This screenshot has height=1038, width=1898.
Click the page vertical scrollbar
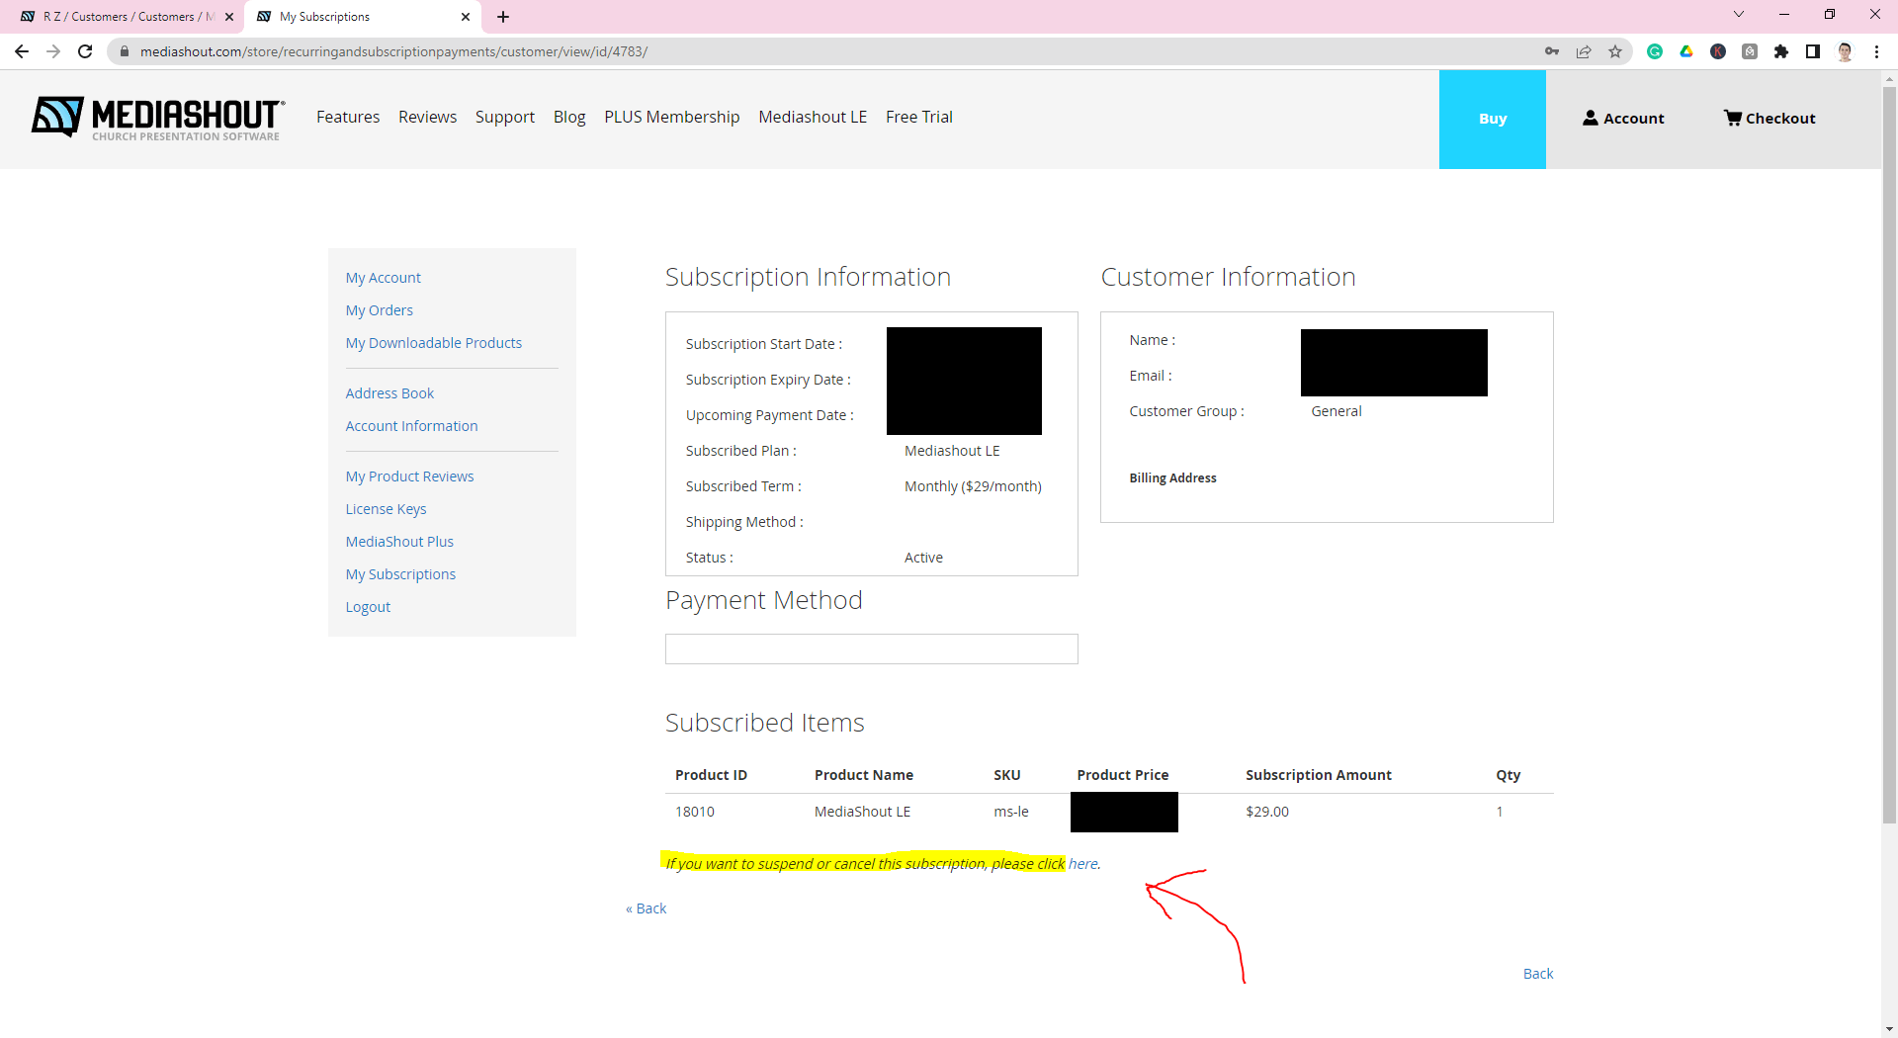(x=1889, y=455)
